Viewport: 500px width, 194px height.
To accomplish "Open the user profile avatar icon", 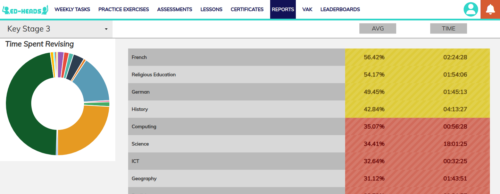I will [x=471, y=9].
